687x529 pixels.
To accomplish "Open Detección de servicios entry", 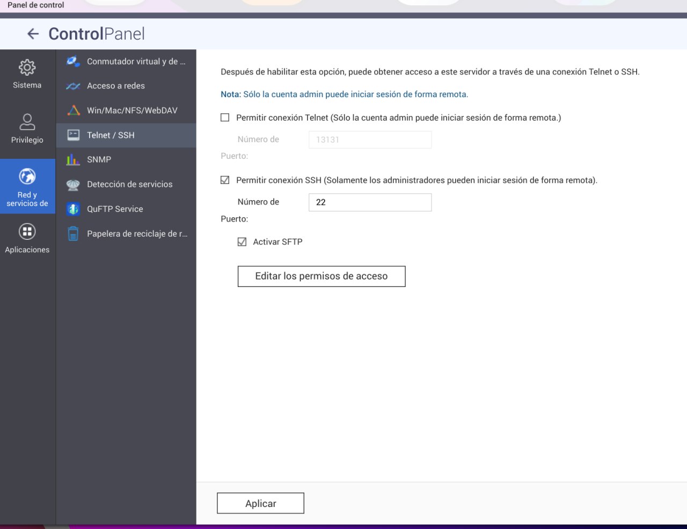I will click(126, 184).
